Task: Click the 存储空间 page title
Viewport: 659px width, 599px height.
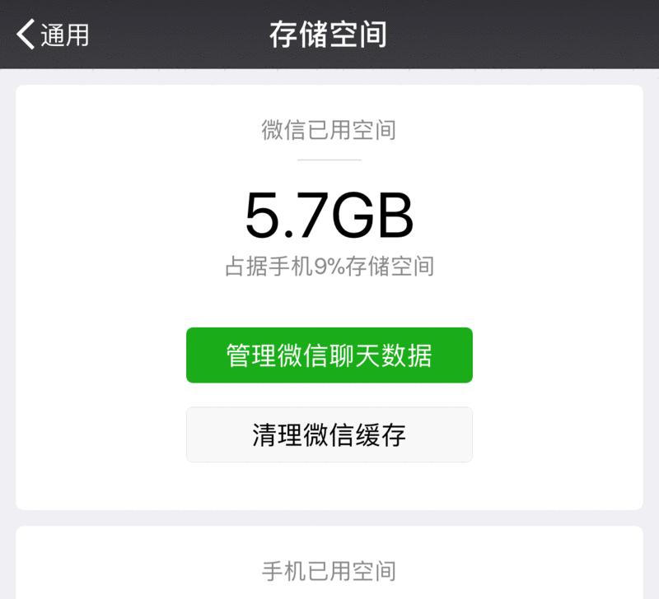Action: click(328, 35)
